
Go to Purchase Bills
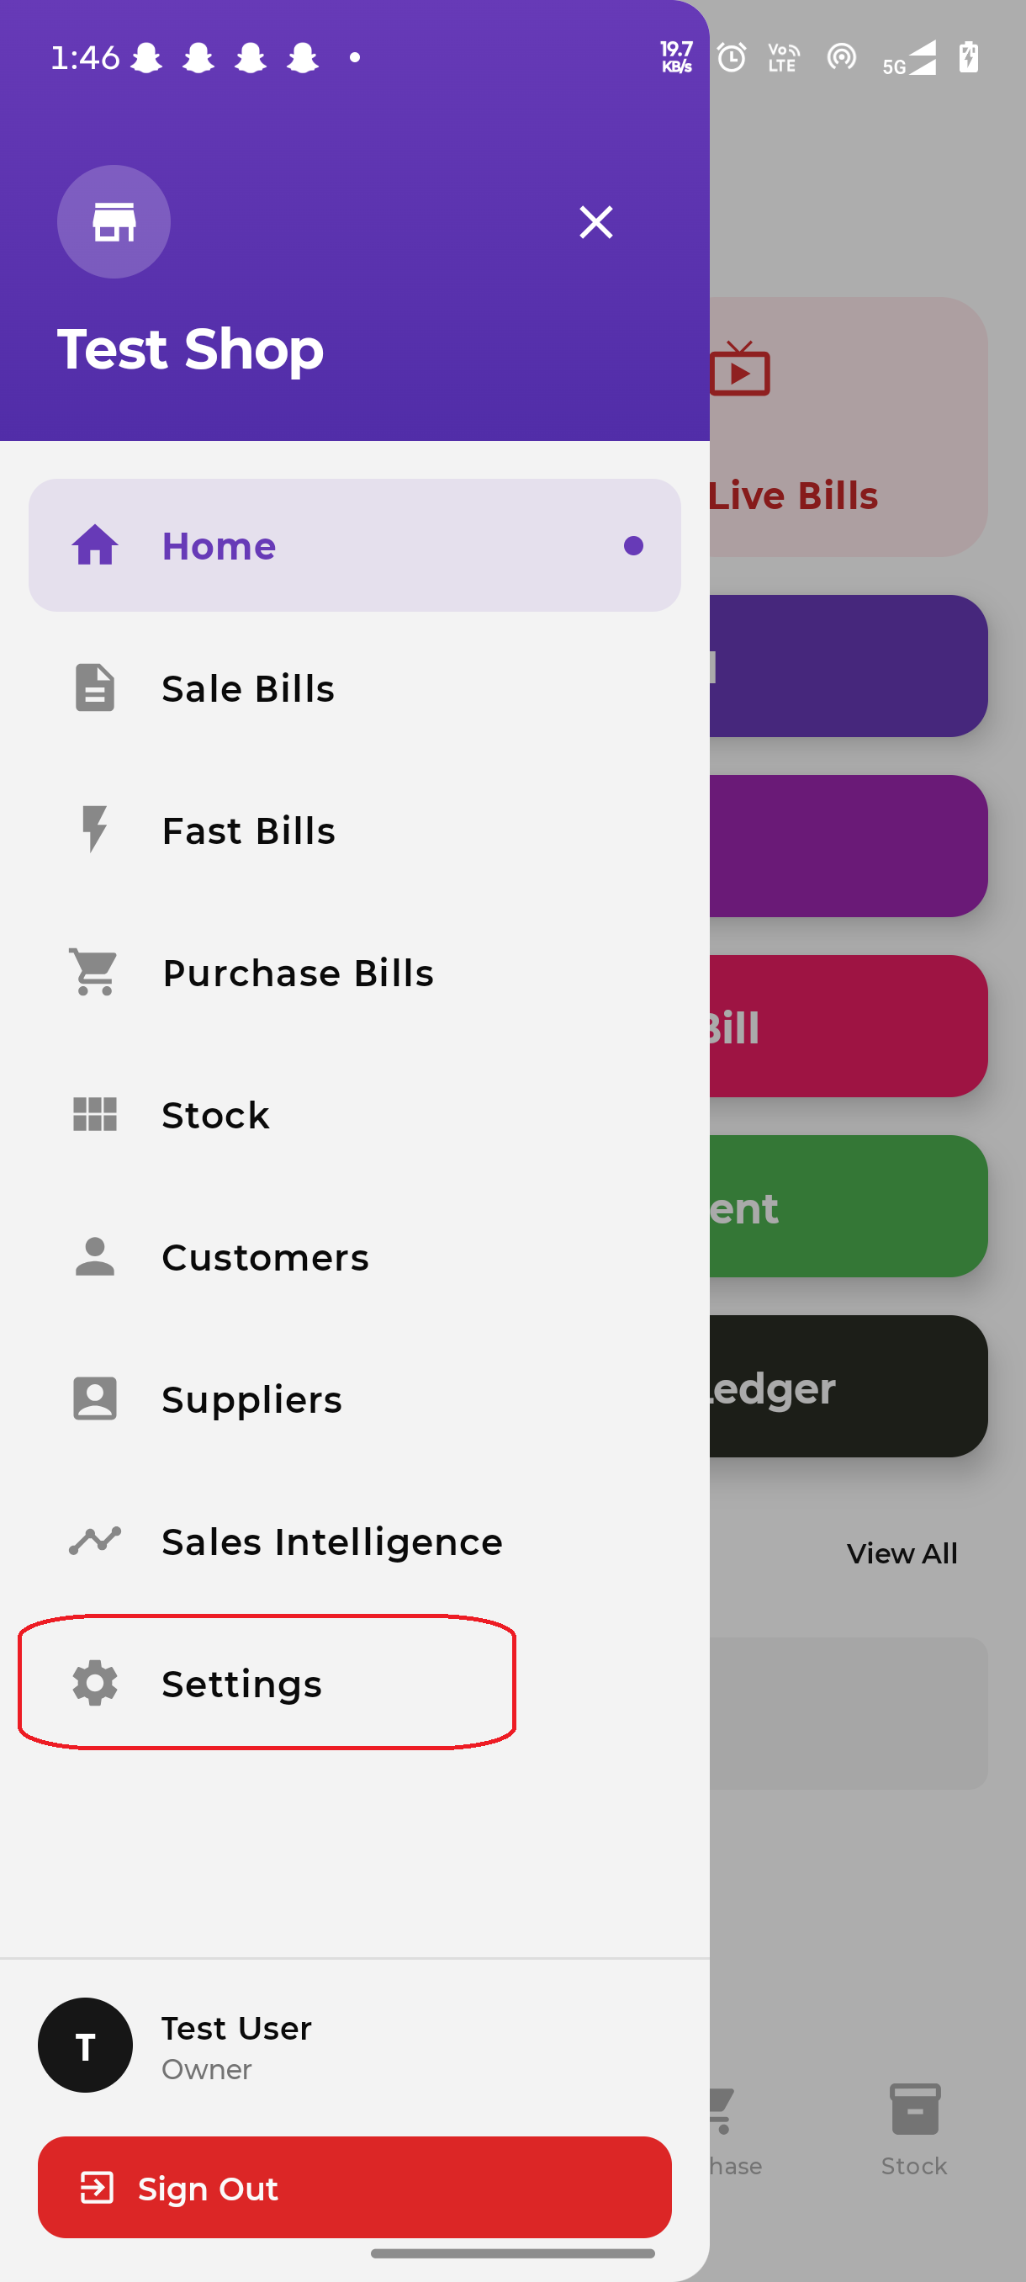[298, 973]
